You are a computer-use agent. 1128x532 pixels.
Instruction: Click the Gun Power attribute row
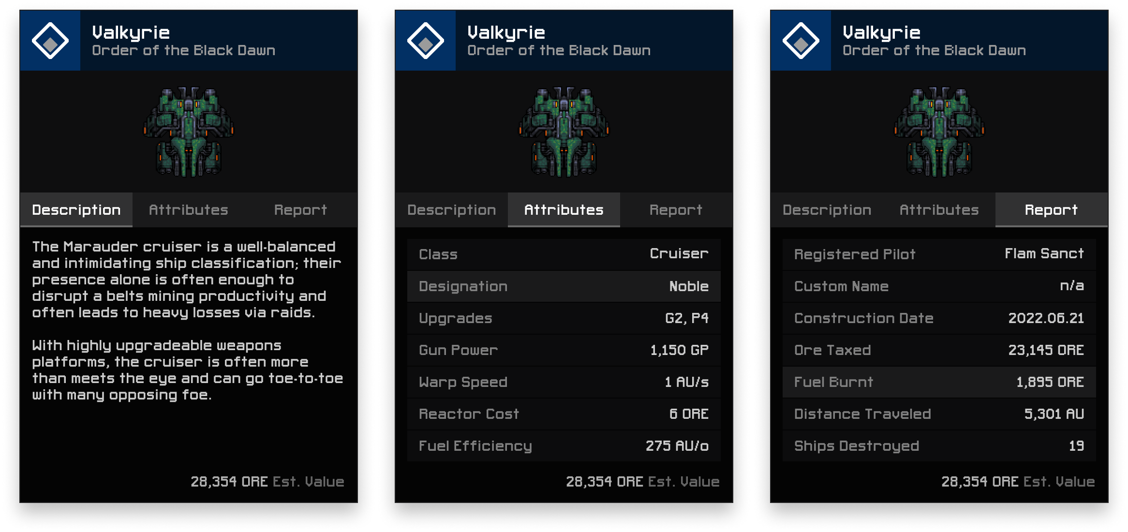tap(564, 350)
